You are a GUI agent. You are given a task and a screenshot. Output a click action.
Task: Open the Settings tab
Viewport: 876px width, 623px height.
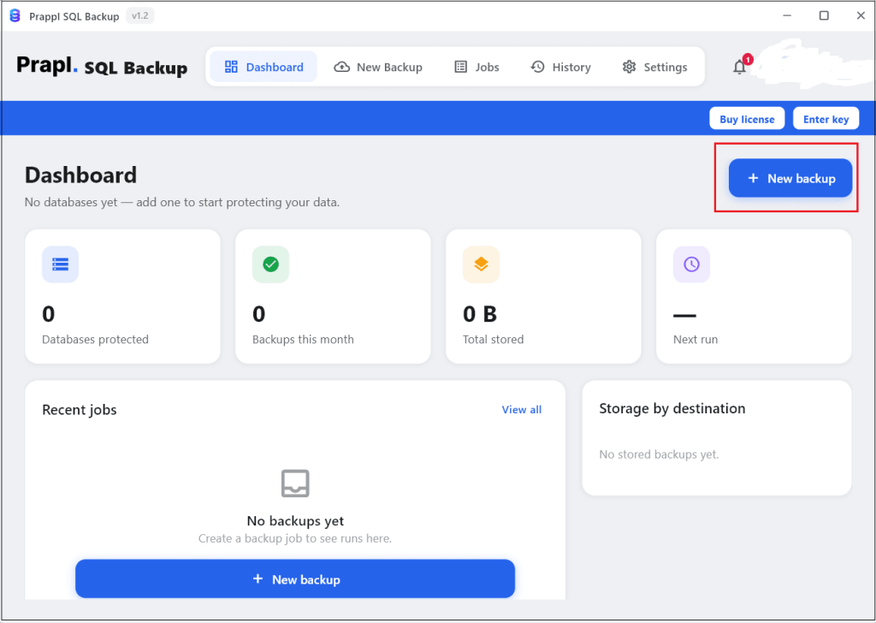tap(654, 67)
